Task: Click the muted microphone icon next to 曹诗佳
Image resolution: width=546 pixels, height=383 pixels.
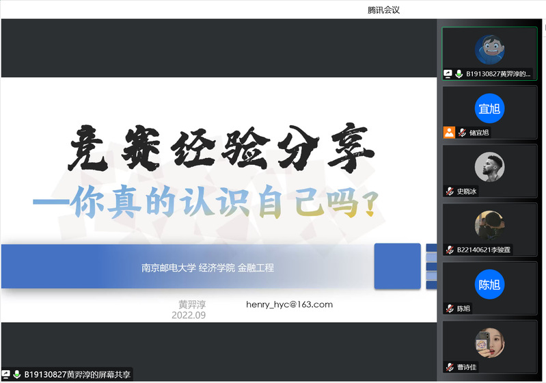Action: pos(450,367)
